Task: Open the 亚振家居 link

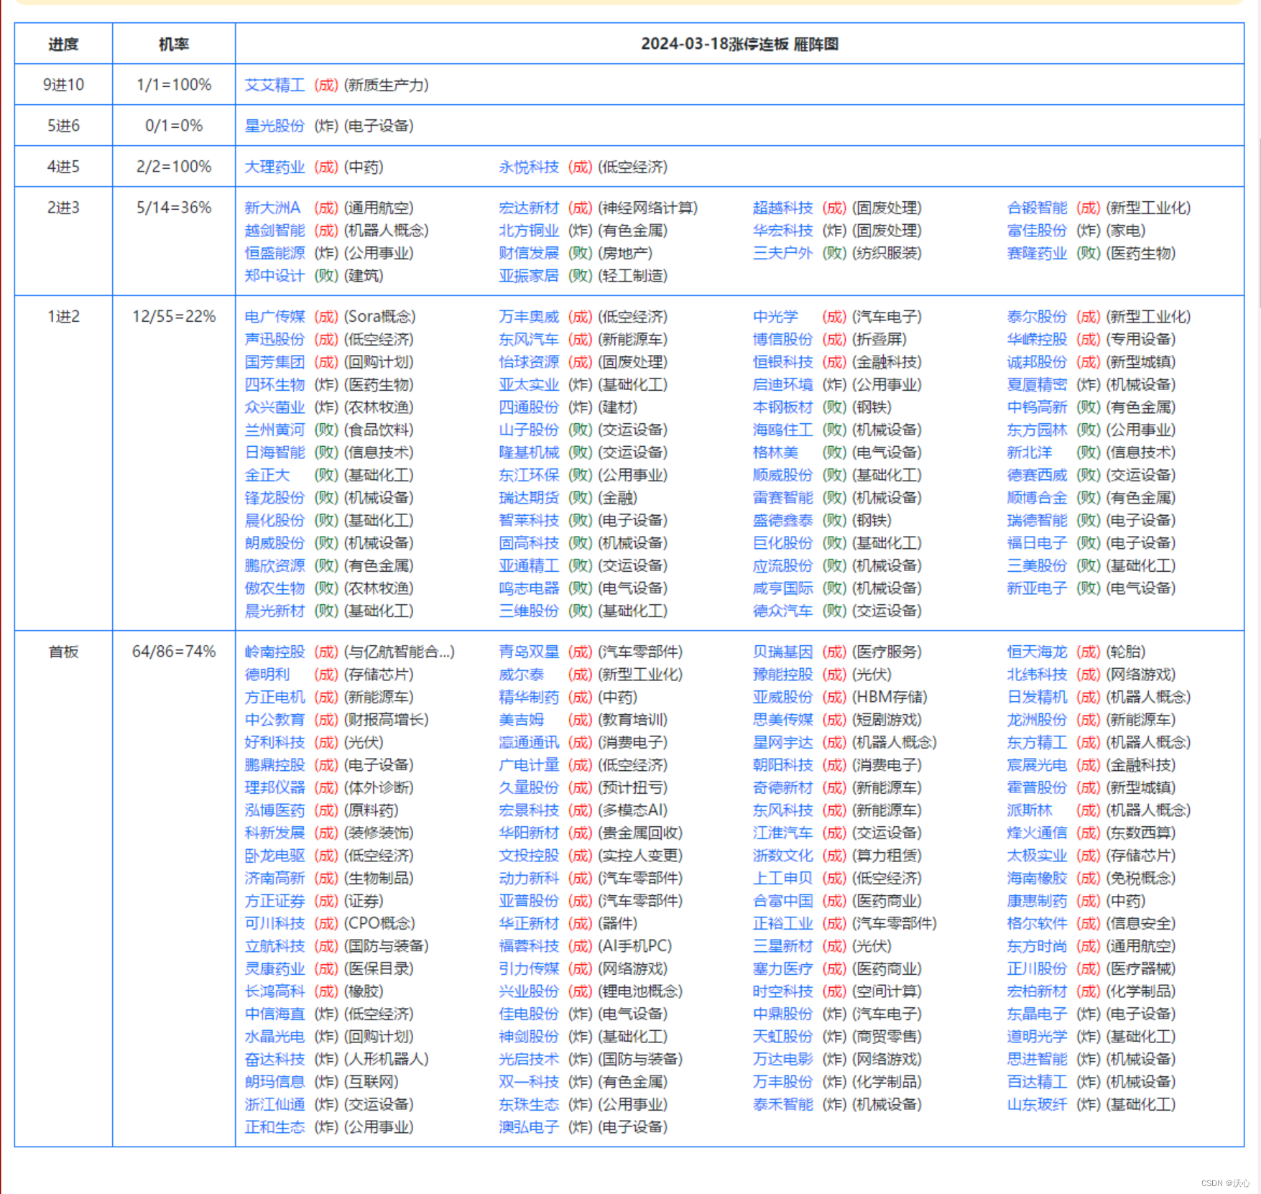Action: tap(529, 276)
